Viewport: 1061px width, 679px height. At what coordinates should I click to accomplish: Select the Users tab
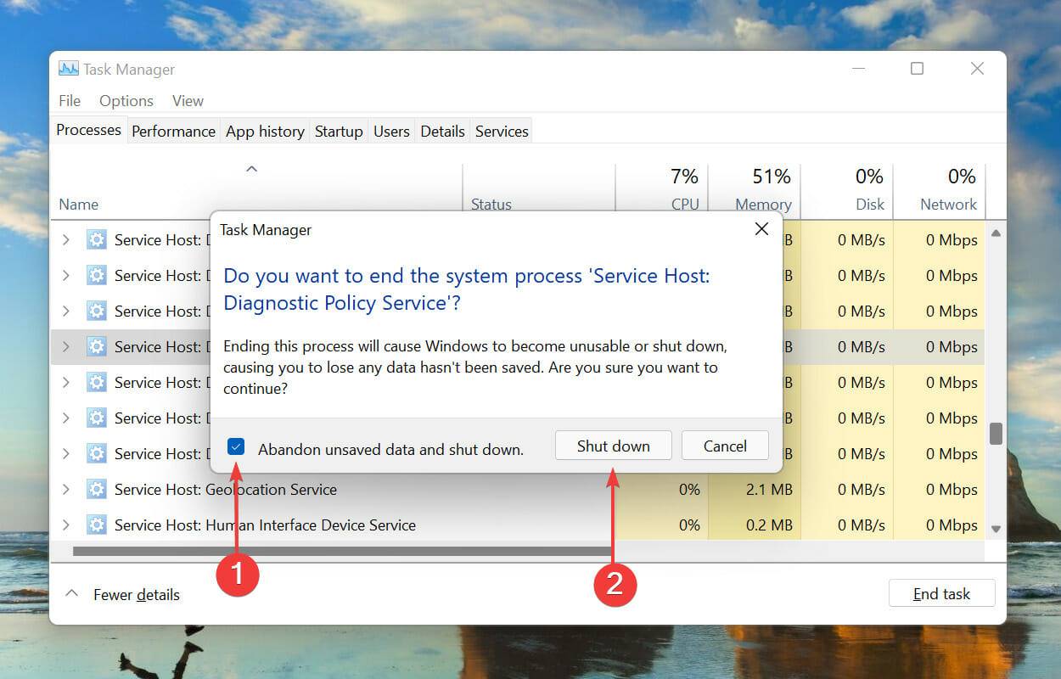tap(391, 132)
